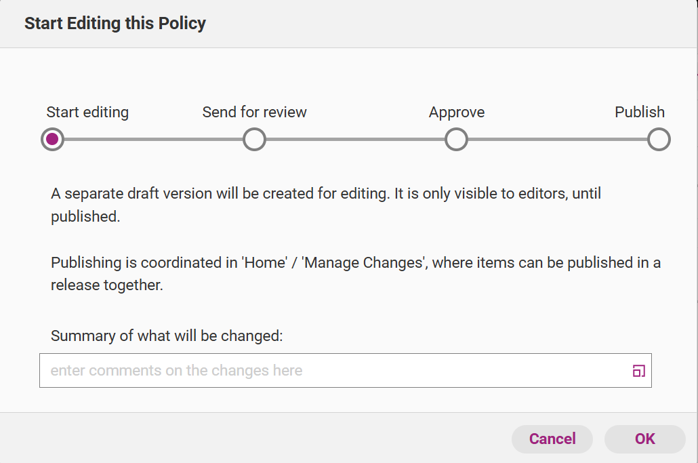Select the filled 'Start editing' step circle
The width and height of the screenshot is (698, 463).
(x=52, y=140)
